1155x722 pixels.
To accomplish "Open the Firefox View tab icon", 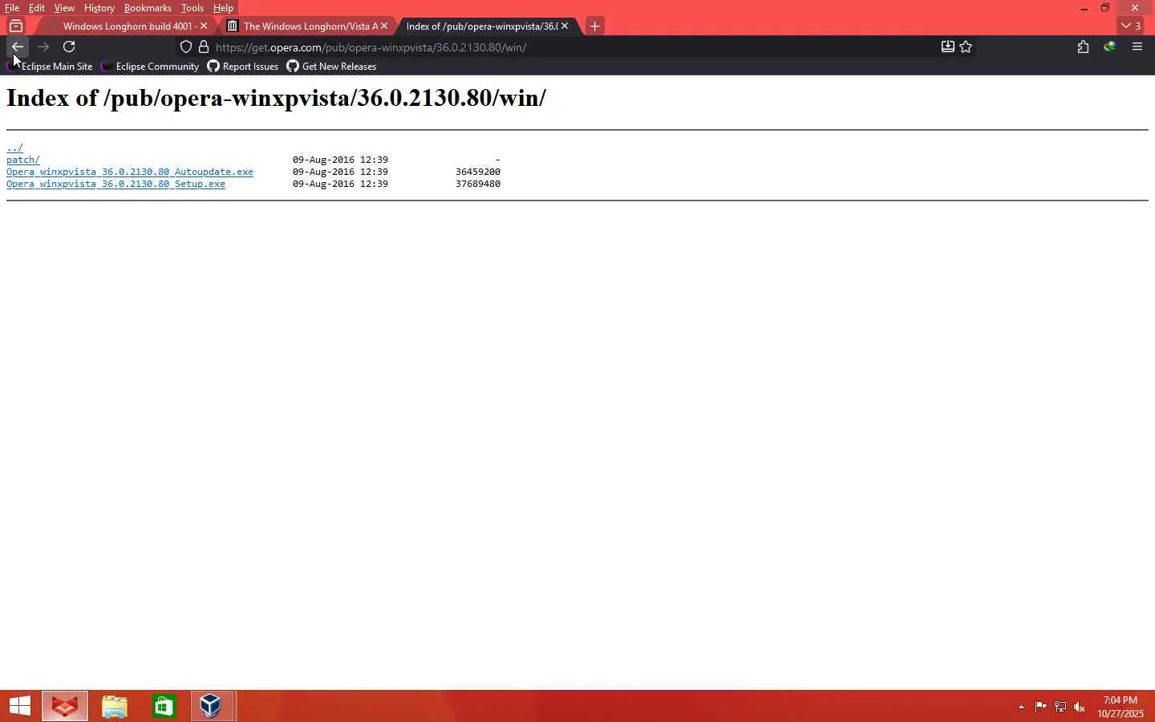I will (x=16, y=26).
